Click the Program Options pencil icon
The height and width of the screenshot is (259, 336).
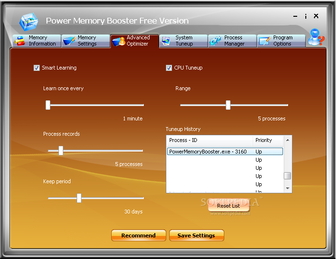(265, 41)
